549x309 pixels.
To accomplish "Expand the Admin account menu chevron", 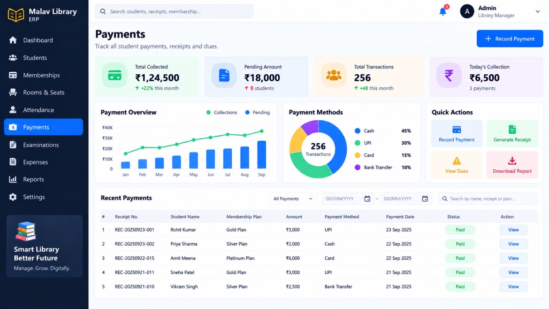I will 537,11.
